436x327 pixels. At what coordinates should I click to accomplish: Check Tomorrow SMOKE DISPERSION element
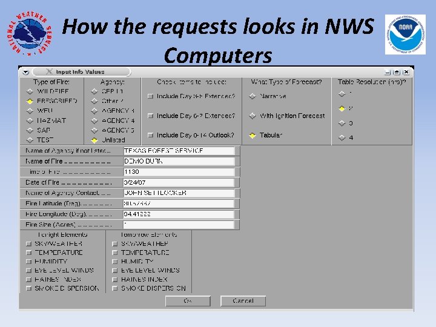click(114, 288)
